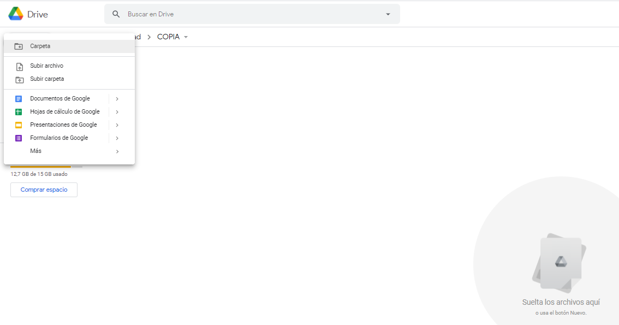619x325 pixels.
Task: Open the COPIA folder dropdown arrow
Action: [x=186, y=37]
